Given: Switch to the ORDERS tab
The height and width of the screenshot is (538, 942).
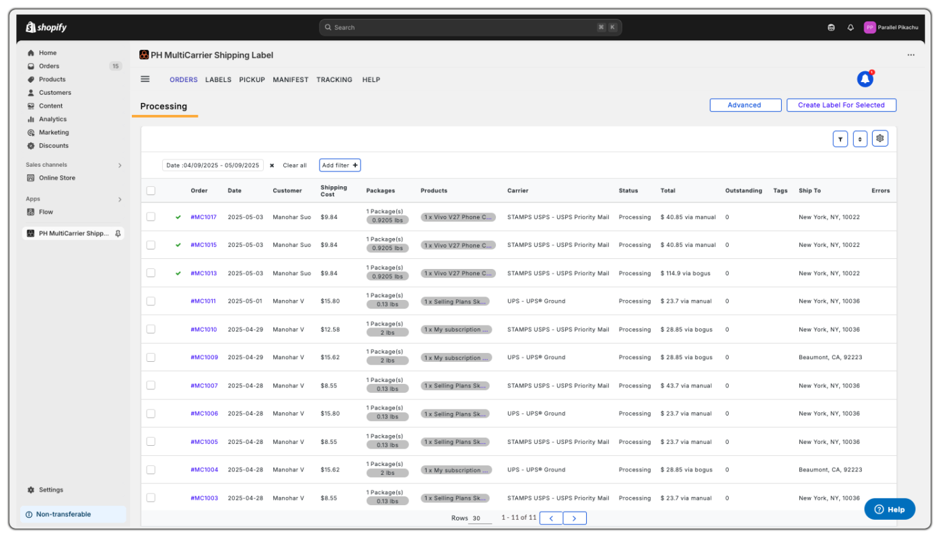Looking at the screenshot, I should click(x=184, y=79).
